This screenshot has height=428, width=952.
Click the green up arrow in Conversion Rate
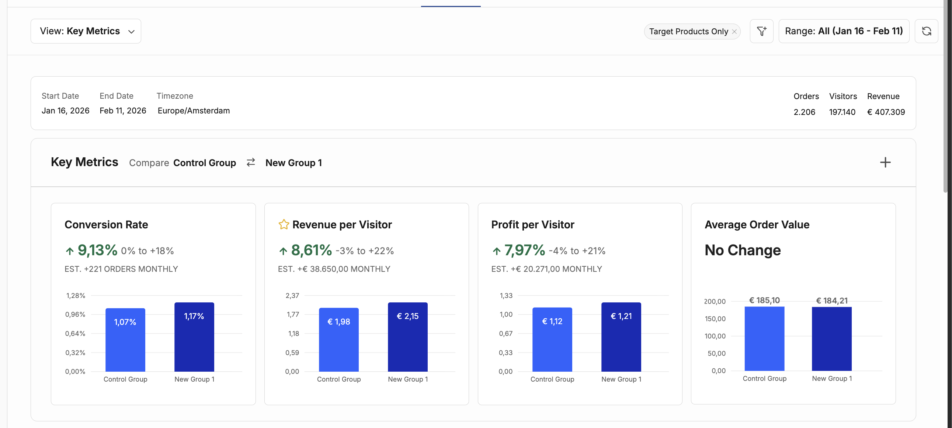point(70,251)
